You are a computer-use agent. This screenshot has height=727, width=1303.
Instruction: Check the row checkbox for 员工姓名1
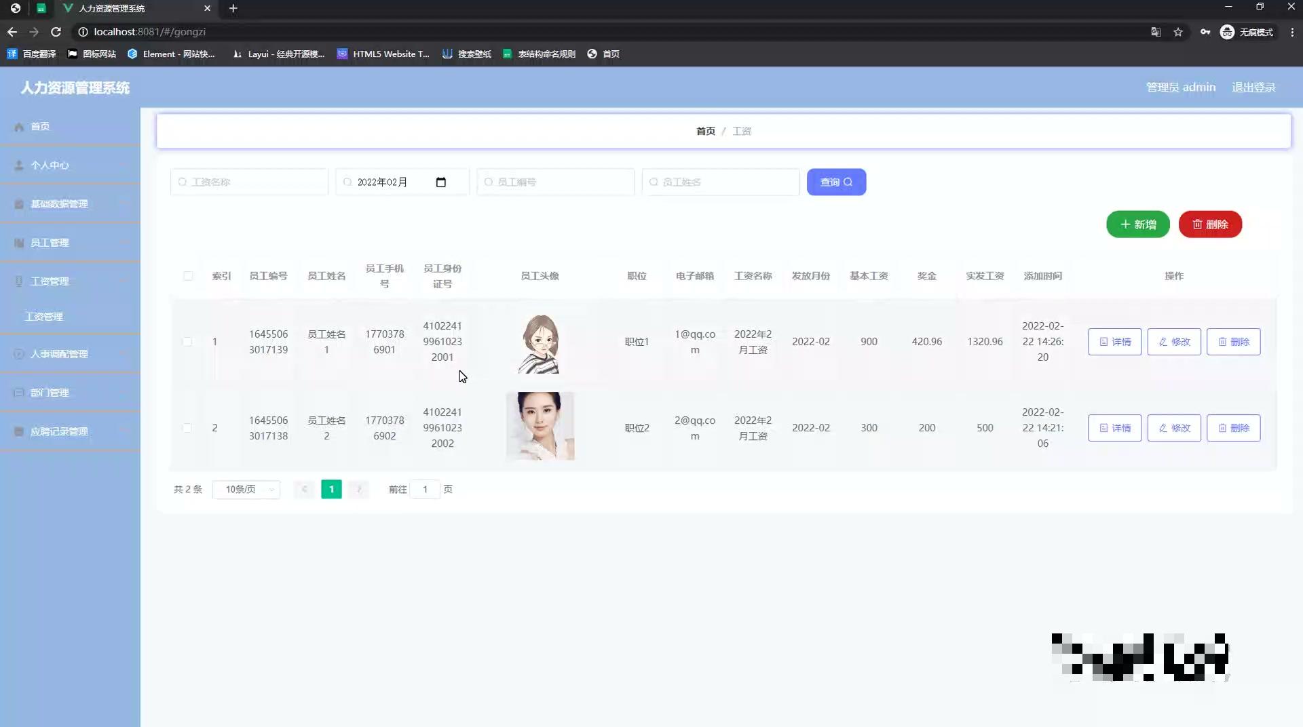point(189,342)
